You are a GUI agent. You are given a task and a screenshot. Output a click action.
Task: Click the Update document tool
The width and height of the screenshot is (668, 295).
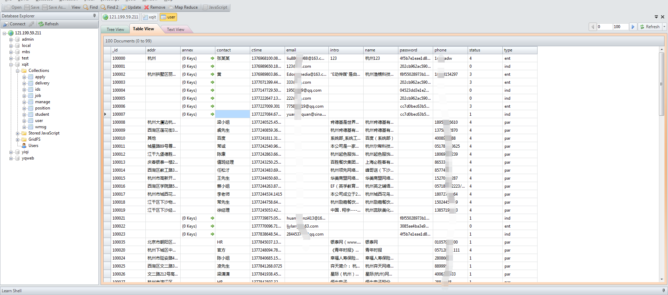131,7
